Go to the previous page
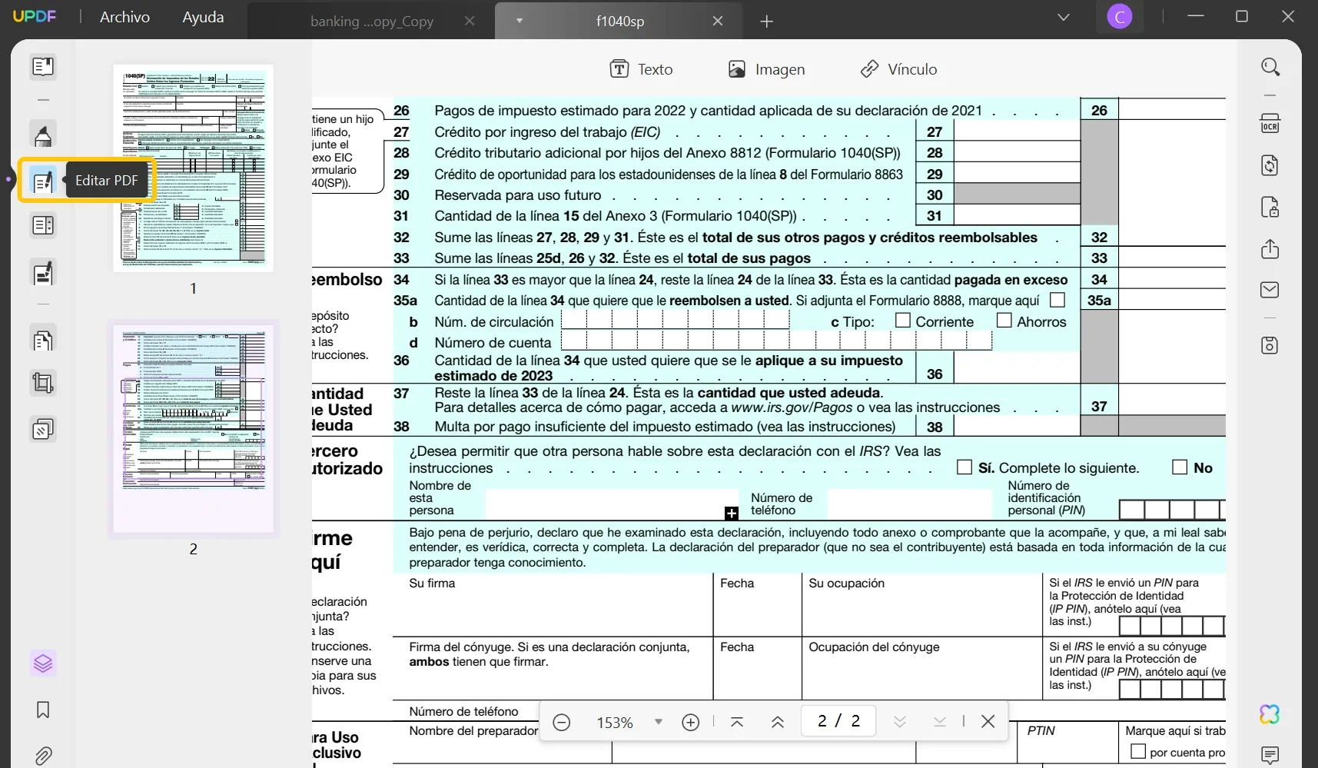Image resolution: width=1318 pixels, height=768 pixels. click(778, 722)
